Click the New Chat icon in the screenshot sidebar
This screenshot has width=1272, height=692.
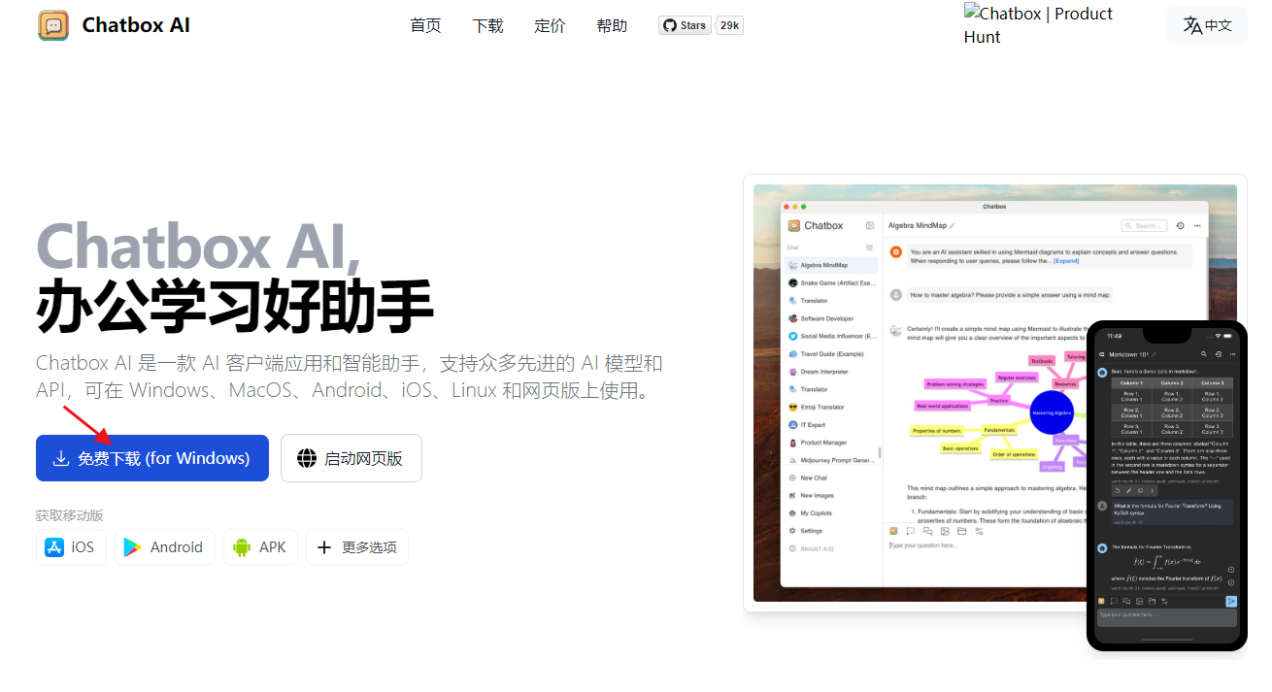[x=792, y=478]
